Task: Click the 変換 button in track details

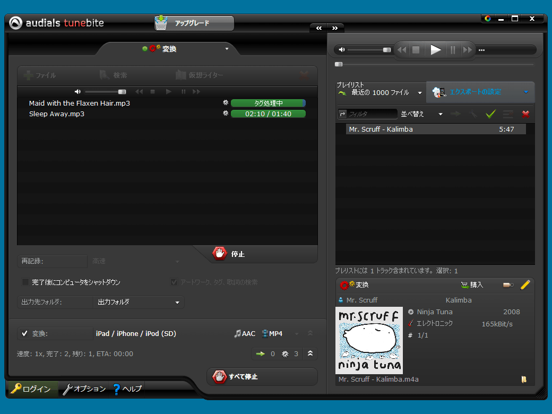Action: (355, 285)
